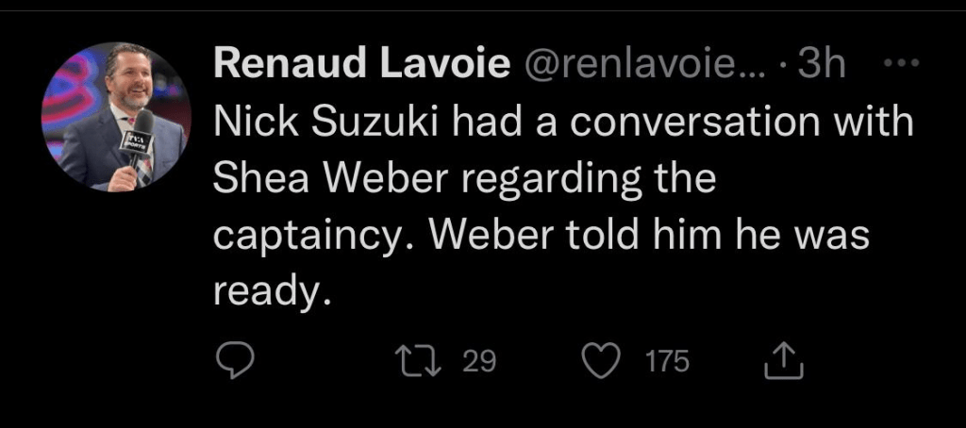Click the word "ready." ending the tweet
This screenshot has height=428, width=966.
(272, 294)
